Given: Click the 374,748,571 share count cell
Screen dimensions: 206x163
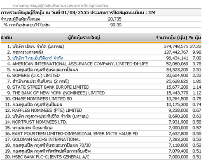Looking at the screenshot, I should coord(176,46).
